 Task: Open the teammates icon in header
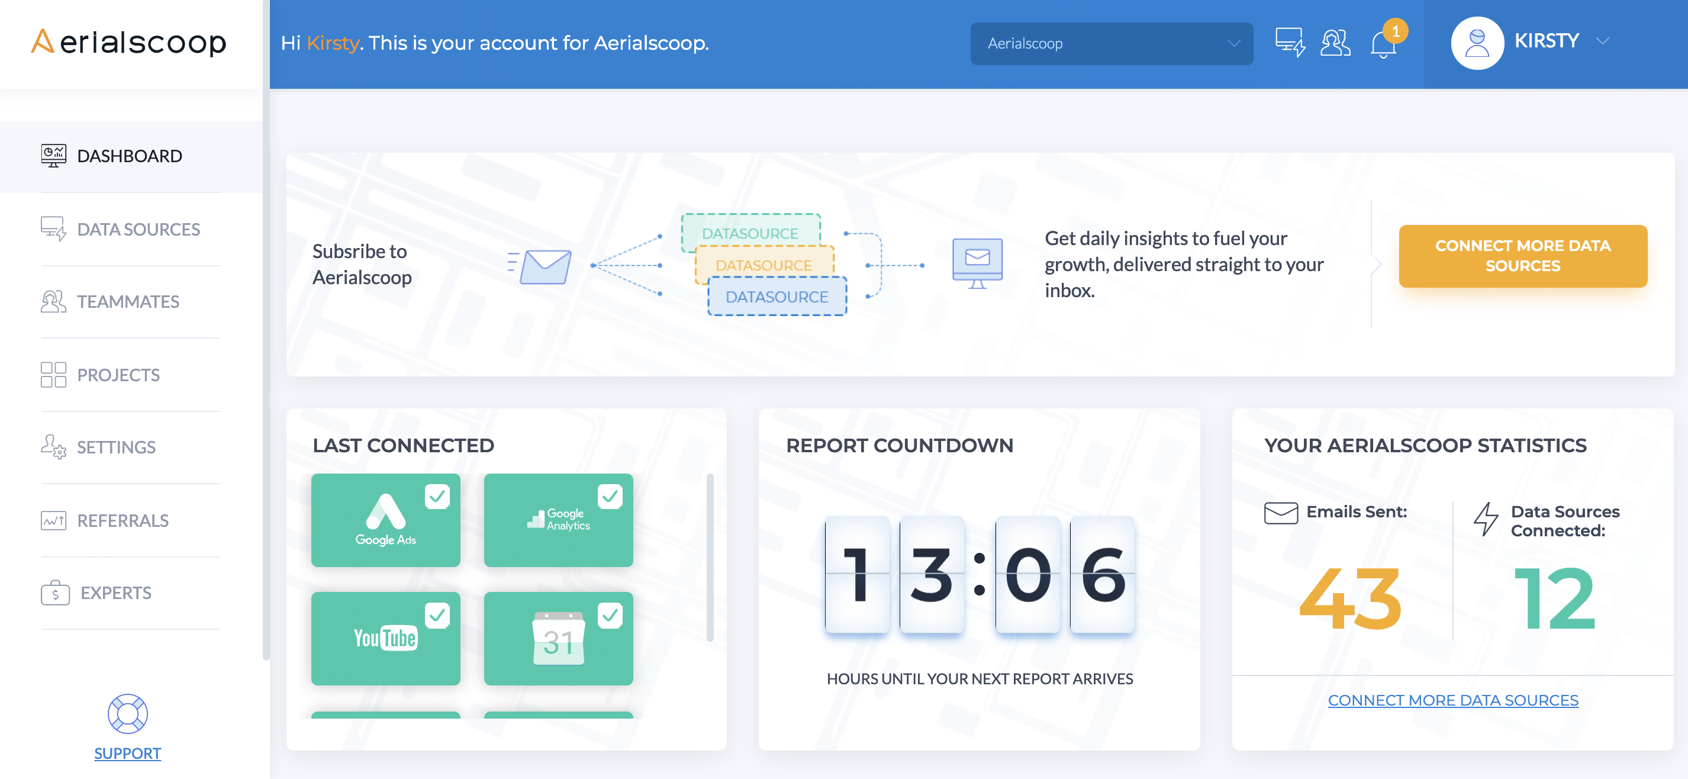click(1335, 43)
